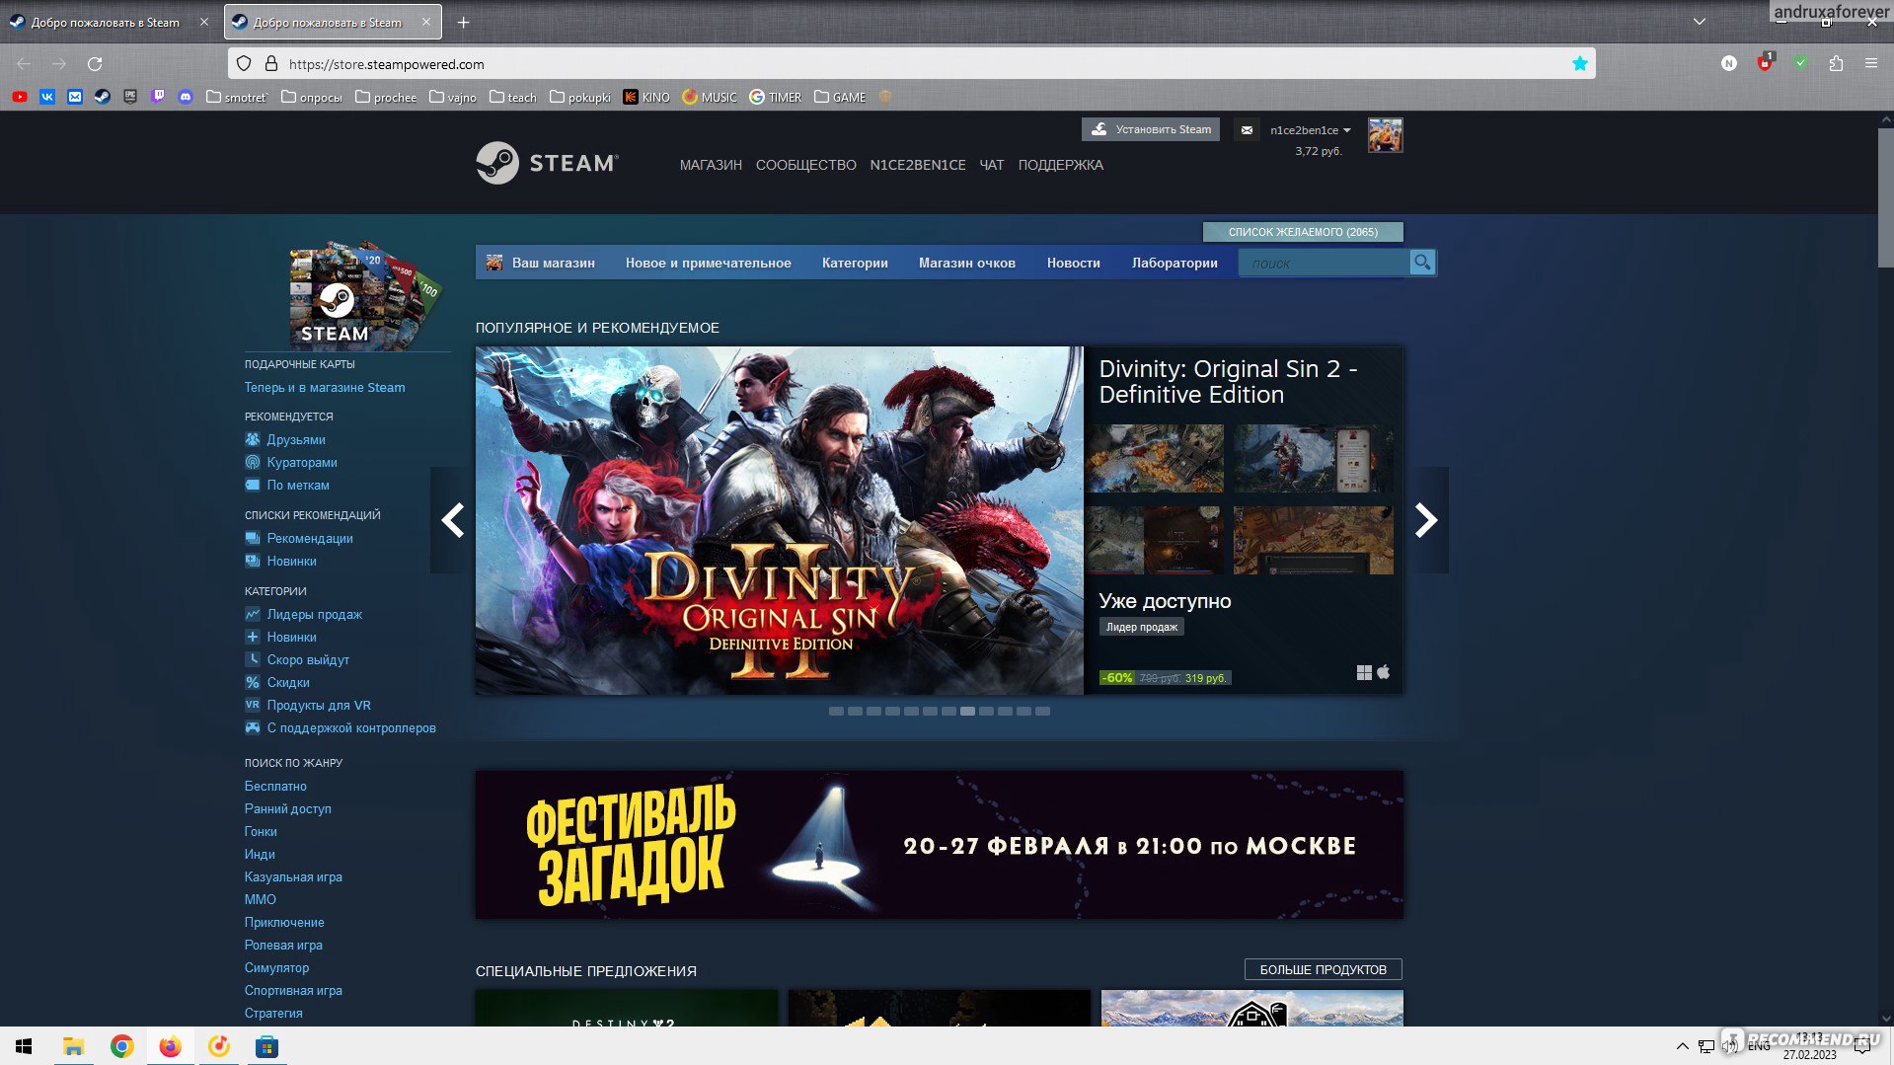Open the Twitch bookmark icon
This screenshot has height=1065, width=1894.
(158, 97)
